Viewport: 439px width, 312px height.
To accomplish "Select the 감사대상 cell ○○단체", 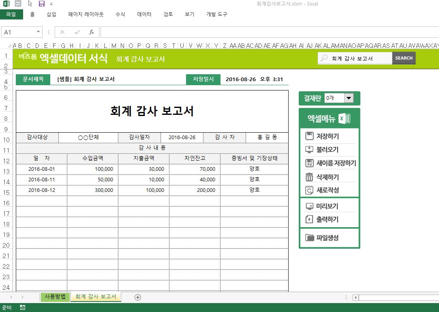I will 88,138.
